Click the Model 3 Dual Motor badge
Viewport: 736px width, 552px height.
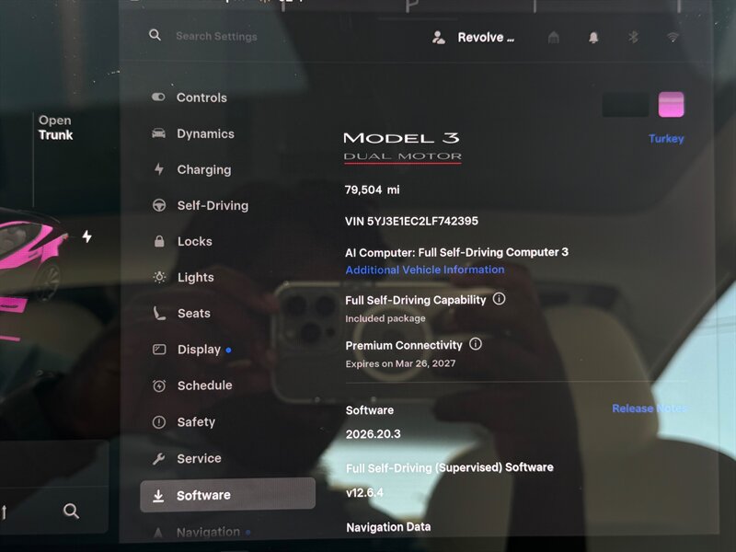click(402, 147)
